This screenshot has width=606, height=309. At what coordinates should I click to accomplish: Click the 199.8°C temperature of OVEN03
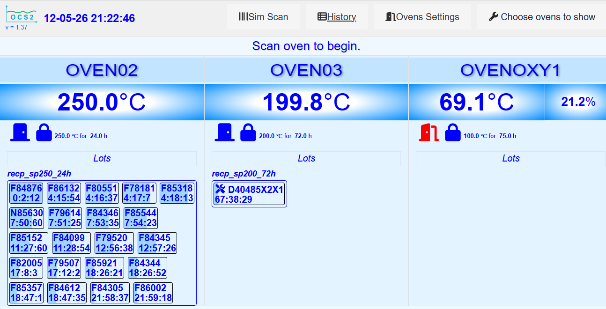coord(306,102)
